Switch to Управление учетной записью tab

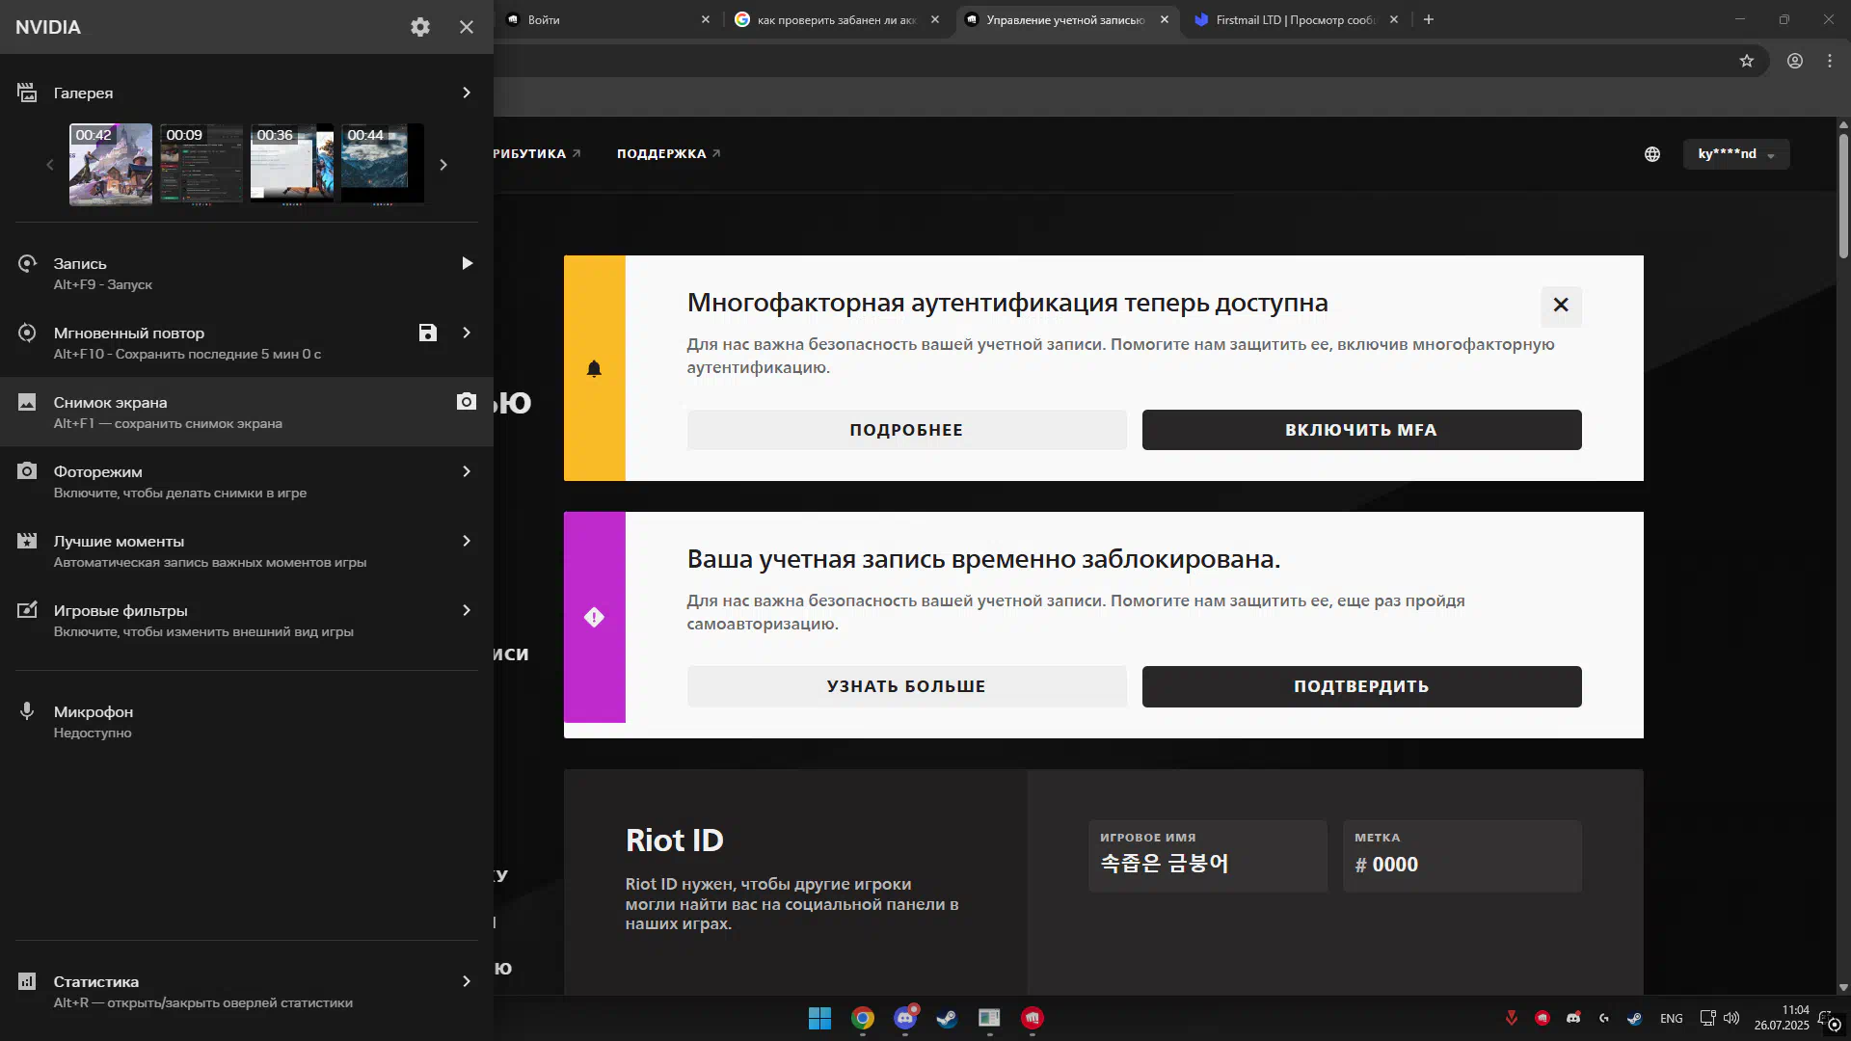pos(1066,19)
